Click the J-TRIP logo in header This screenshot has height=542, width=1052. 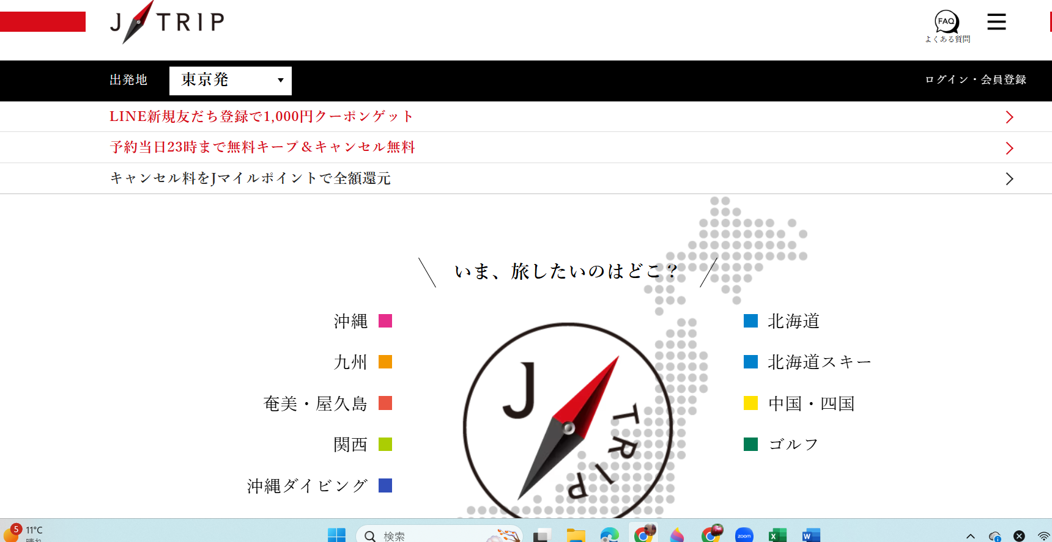167,23
